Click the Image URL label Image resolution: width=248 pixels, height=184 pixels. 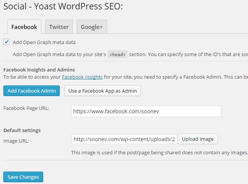(16, 141)
